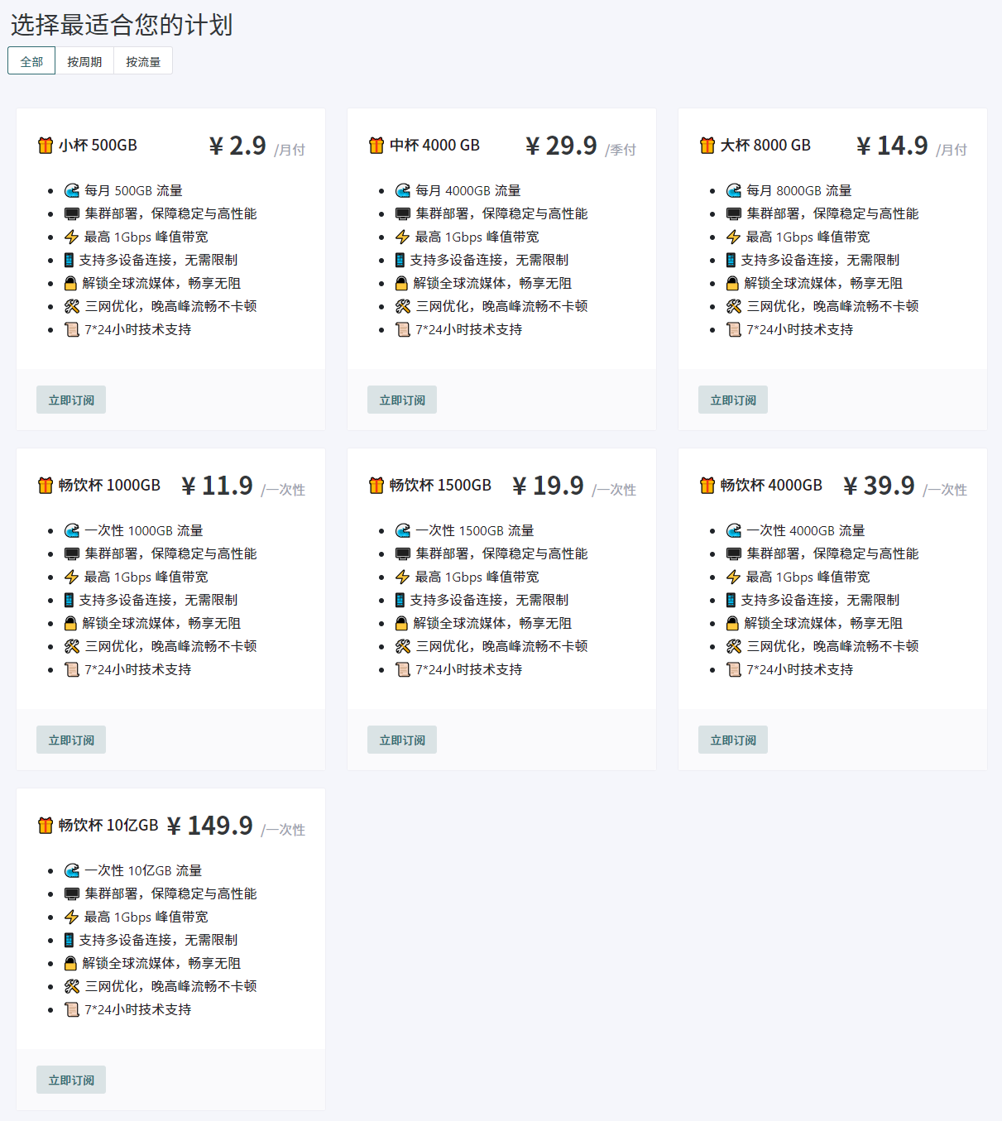This screenshot has width=1002, height=1121.
Task: Subscribe to the 小杯 500GB plan
Action: point(71,400)
